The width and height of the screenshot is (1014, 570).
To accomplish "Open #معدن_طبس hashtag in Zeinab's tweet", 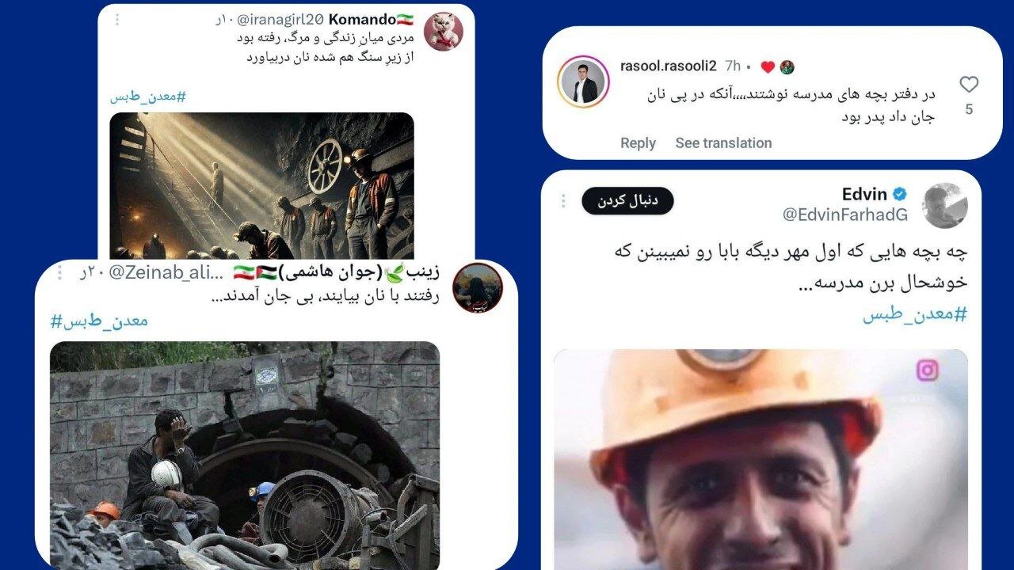I will click(99, 321).
